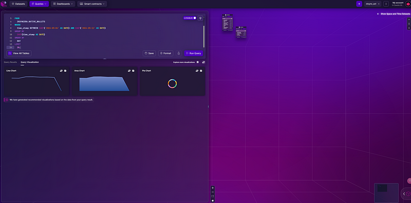
Task: Click the trash delete query icon
Action: click(x=178, y=53)
